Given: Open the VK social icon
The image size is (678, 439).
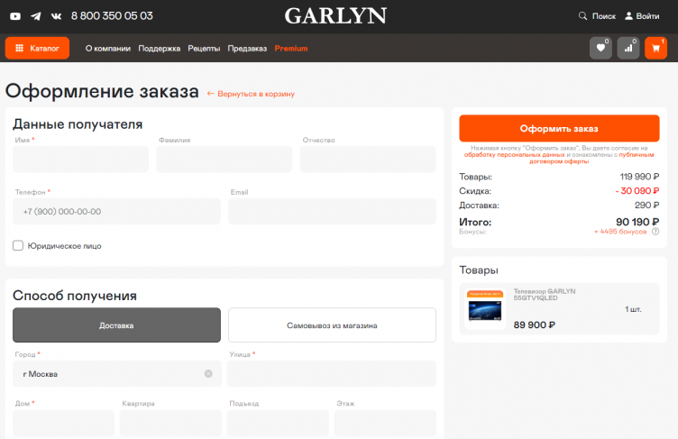Looking at the screenshot, I should (x=56, y=16).
